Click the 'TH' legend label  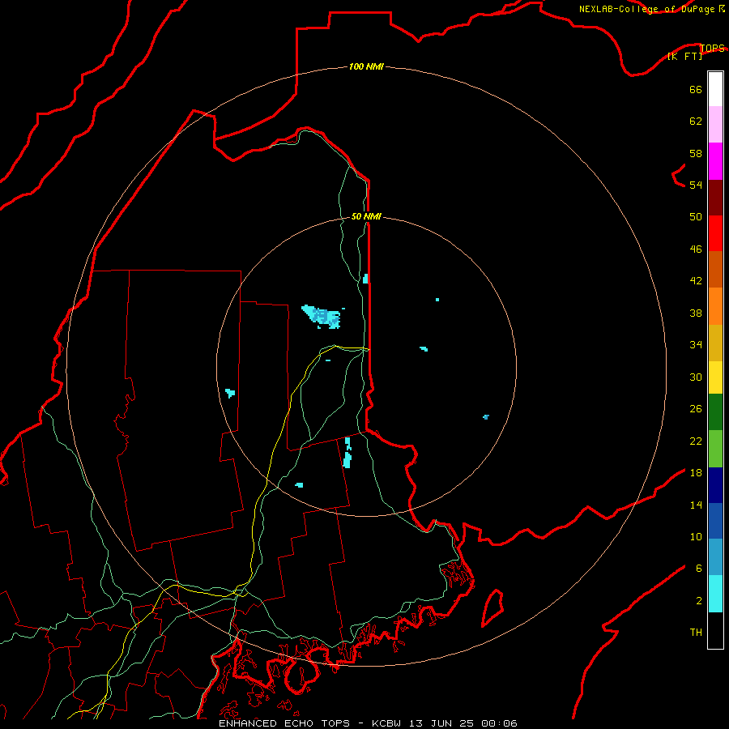click(696, 633)
